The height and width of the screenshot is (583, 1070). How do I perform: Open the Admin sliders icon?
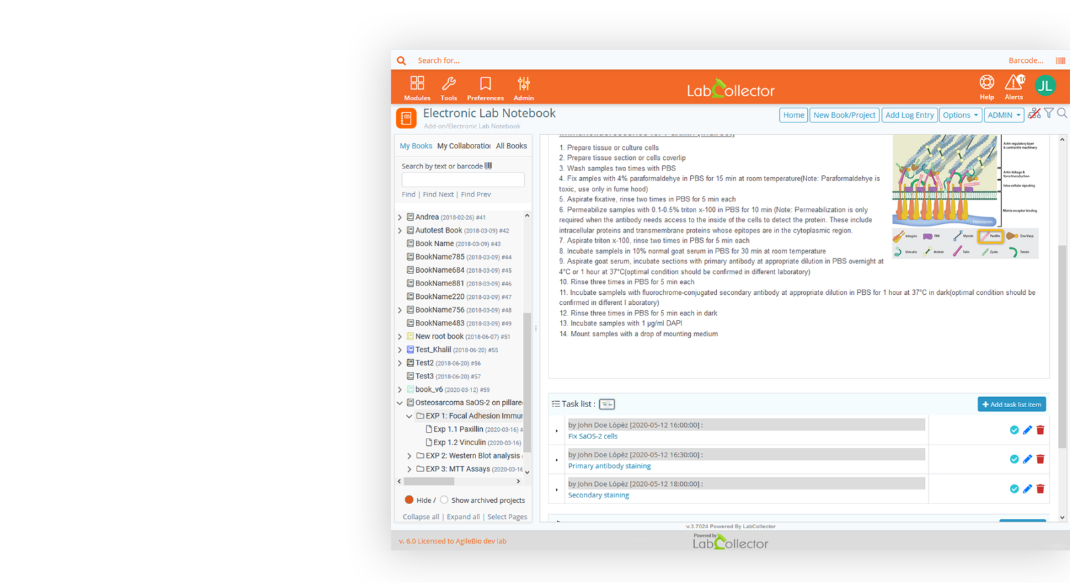[x=524, y=83]
